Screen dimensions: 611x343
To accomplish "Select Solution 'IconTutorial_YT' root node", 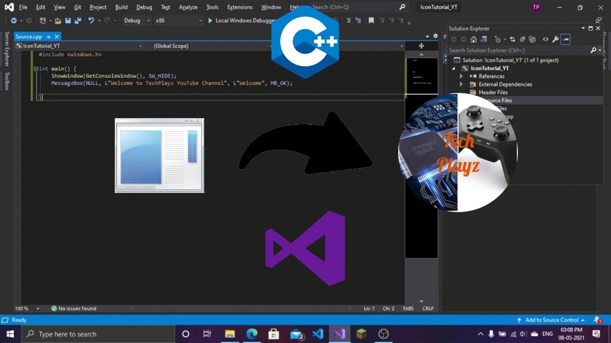I will pyautogui.click(x=506, y=60).
